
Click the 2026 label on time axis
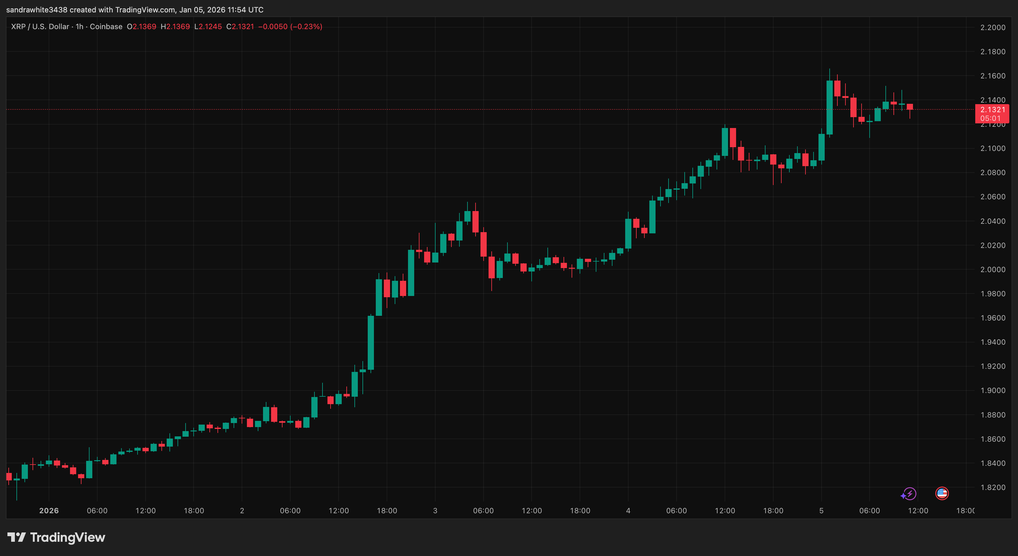pyautogui.click(x=49, y=510)
